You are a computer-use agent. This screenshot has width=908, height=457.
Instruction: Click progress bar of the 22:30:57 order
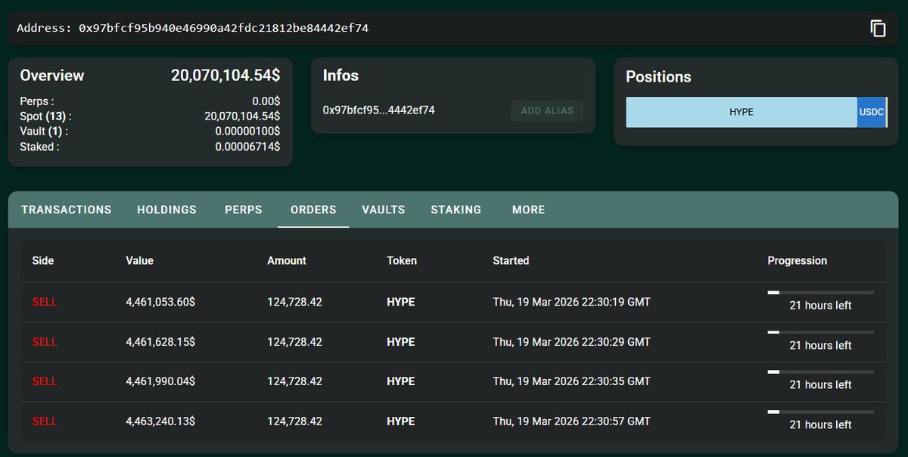click(x=821, y=411)
